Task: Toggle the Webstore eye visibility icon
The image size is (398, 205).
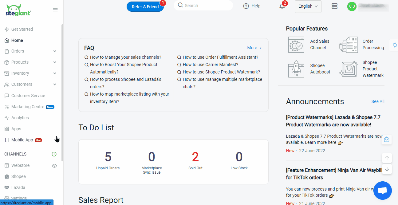Action: tap(54, 166)
